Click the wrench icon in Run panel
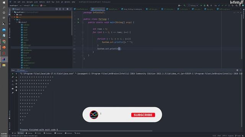Viewport: 245px width, 137px height. coord(13,77)
